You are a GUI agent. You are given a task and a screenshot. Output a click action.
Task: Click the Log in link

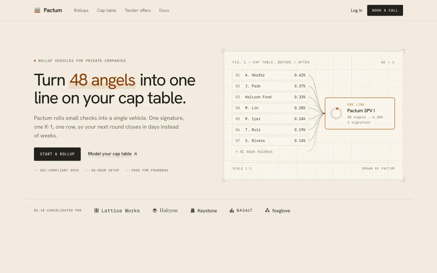point(357,10)
